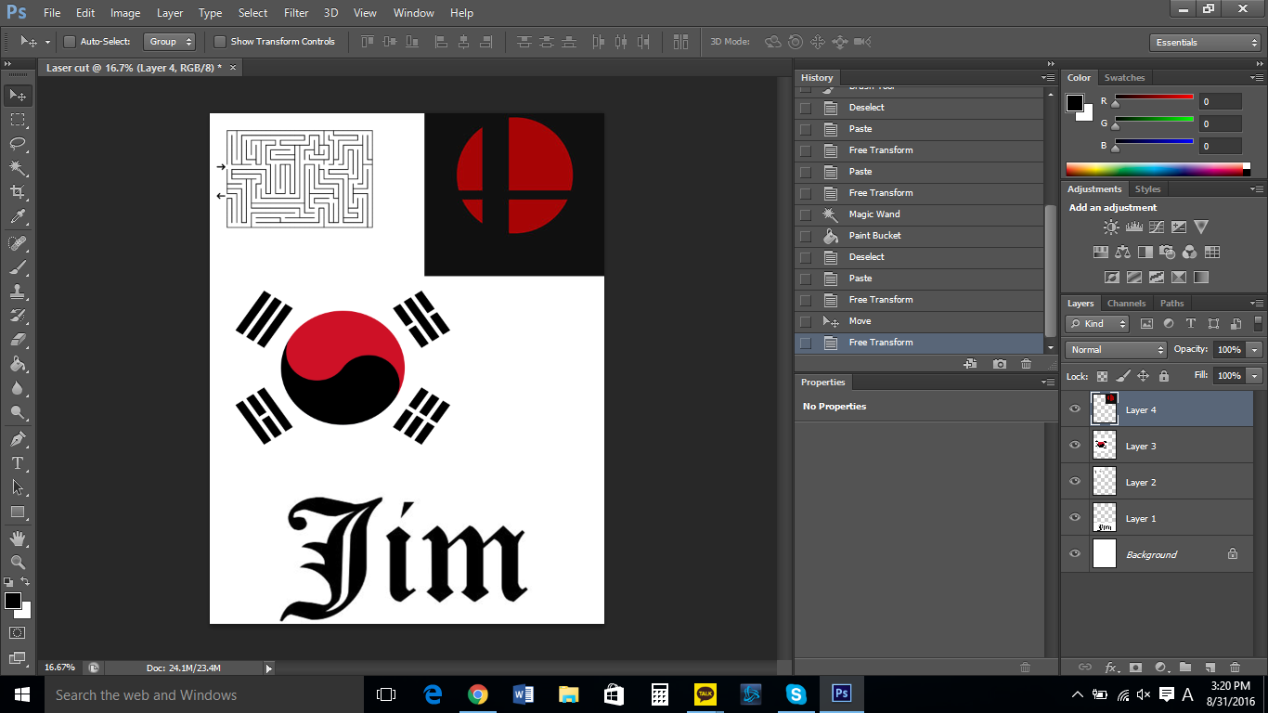Hide Layer 1 visibility eye
The width and height of the screenshot is (1268, 713).
(1075, 518)
